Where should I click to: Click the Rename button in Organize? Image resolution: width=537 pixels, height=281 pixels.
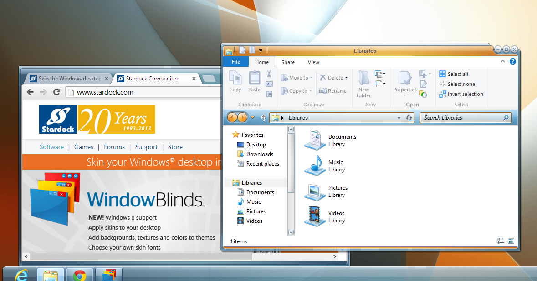(333, 91)
